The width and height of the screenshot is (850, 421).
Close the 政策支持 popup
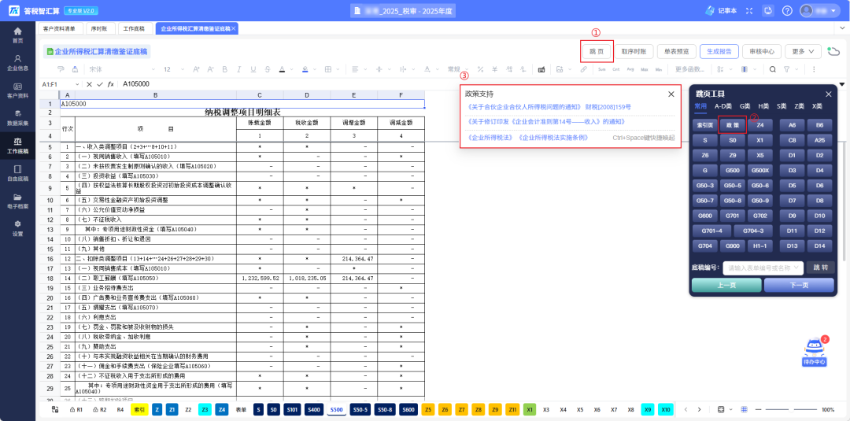[671, 94]
